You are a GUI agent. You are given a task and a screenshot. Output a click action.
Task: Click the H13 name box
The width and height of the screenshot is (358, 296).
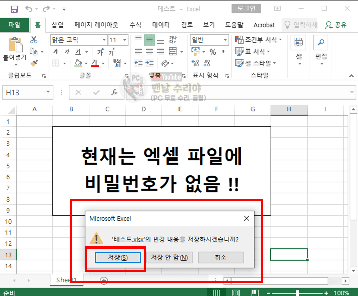28,92
